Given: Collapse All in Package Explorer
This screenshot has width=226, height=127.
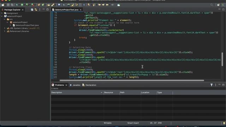Looking at the screenshot, I should click(x=32, y=10).
